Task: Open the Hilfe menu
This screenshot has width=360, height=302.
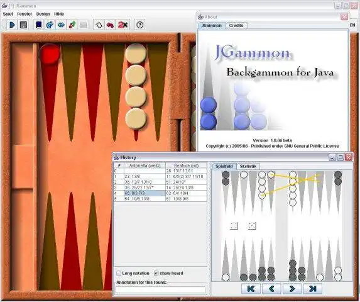Action: pos(59,14)
